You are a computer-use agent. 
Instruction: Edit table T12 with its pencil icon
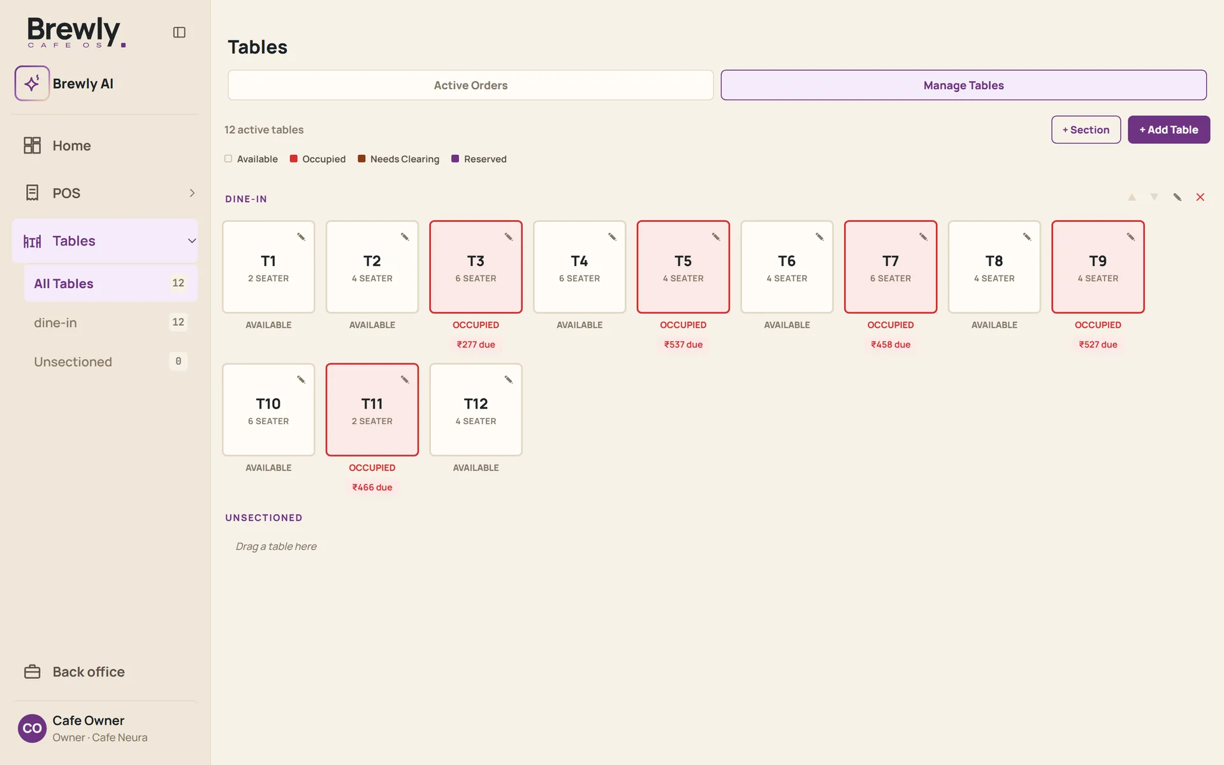click(x=509, y=380)
